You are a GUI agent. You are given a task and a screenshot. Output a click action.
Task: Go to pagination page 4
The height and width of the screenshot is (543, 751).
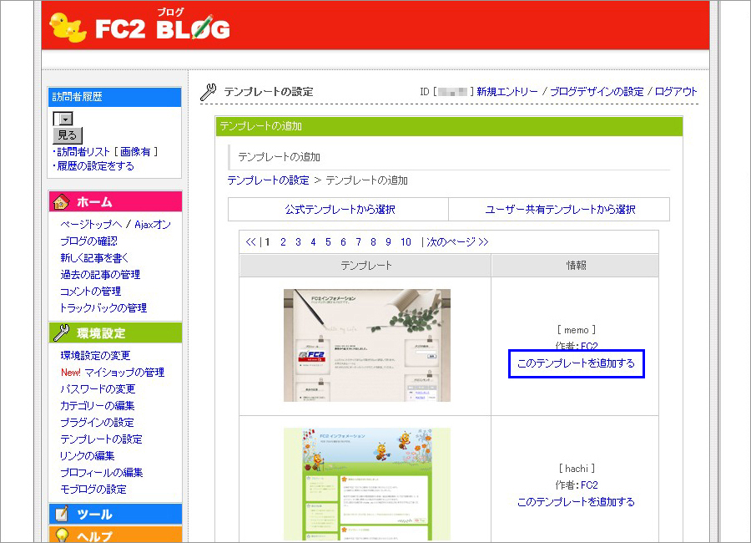coord(313,241)
